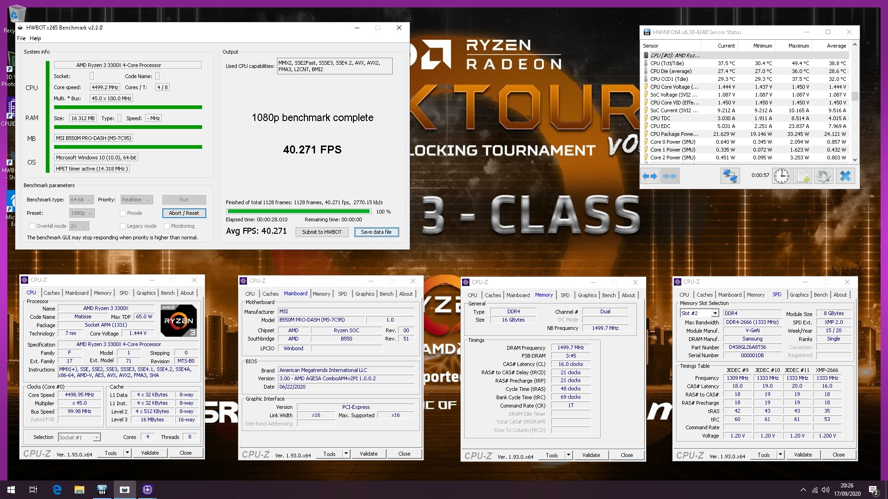Toggle the Pmode checkbox
The image size is (888, 499).
[x=123, y=213]
